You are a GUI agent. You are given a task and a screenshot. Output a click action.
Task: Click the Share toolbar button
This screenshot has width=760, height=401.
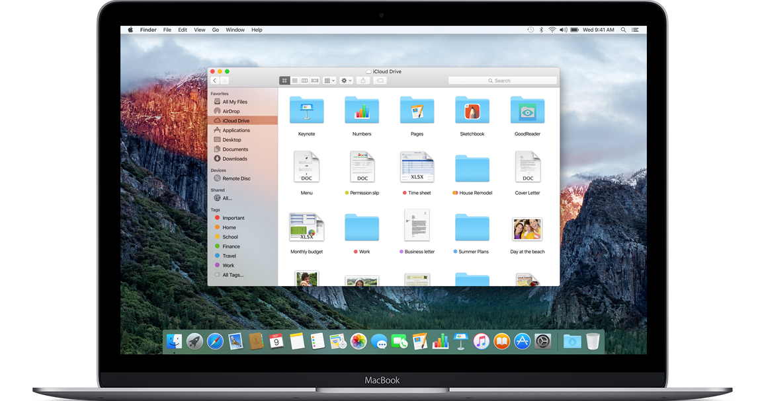(x=363, y=81)
